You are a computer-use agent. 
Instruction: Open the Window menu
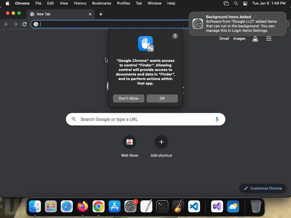155,3
